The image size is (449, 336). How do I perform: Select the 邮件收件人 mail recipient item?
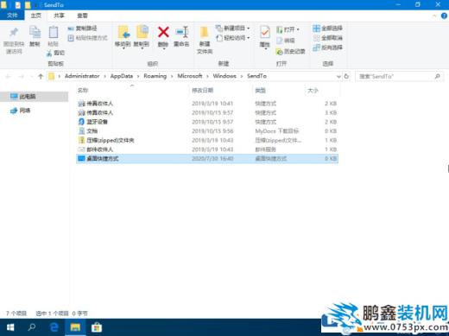207,149
